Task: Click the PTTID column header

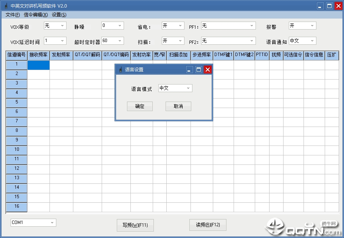Action: 262,55
